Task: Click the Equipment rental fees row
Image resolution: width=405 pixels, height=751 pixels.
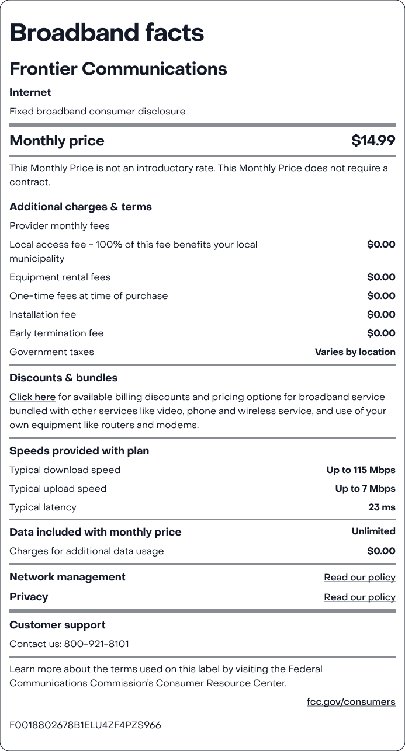Action: click(x=202, y=277)
